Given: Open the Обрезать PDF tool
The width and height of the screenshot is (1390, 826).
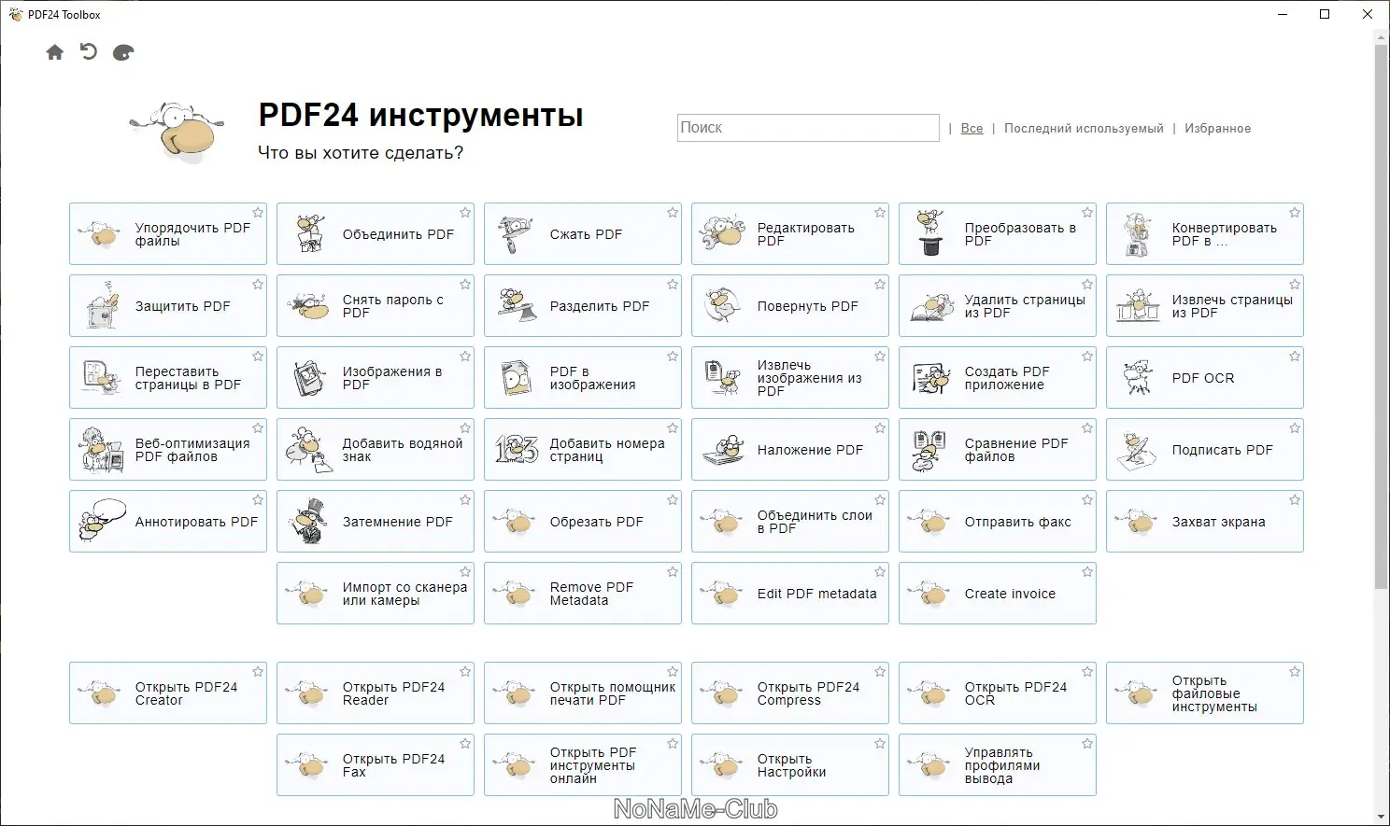Looking at the screenshot, I should pos(583,522).
